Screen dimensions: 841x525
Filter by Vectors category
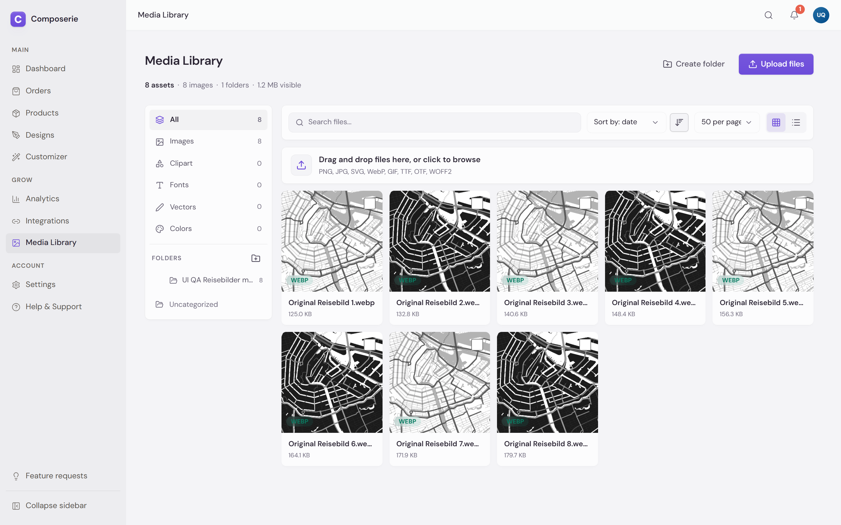[208, 207]
